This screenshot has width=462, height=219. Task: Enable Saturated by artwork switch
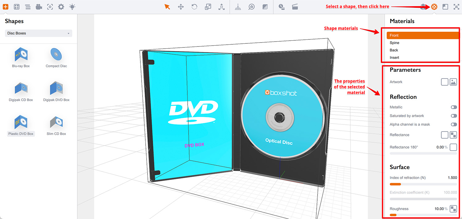(454, 116)
